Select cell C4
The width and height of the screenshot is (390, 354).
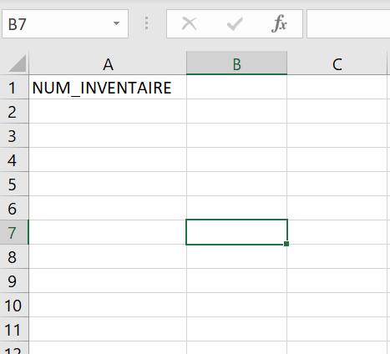tap(337, 159)
